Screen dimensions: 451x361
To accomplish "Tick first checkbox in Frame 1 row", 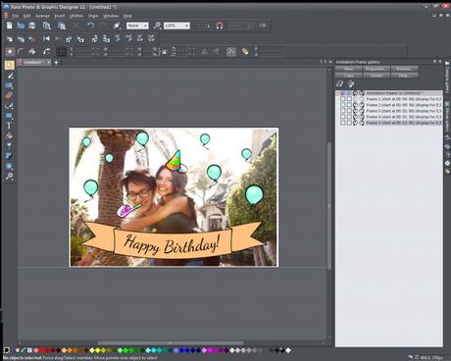I will pyautogui.click(x=343, y=99).
